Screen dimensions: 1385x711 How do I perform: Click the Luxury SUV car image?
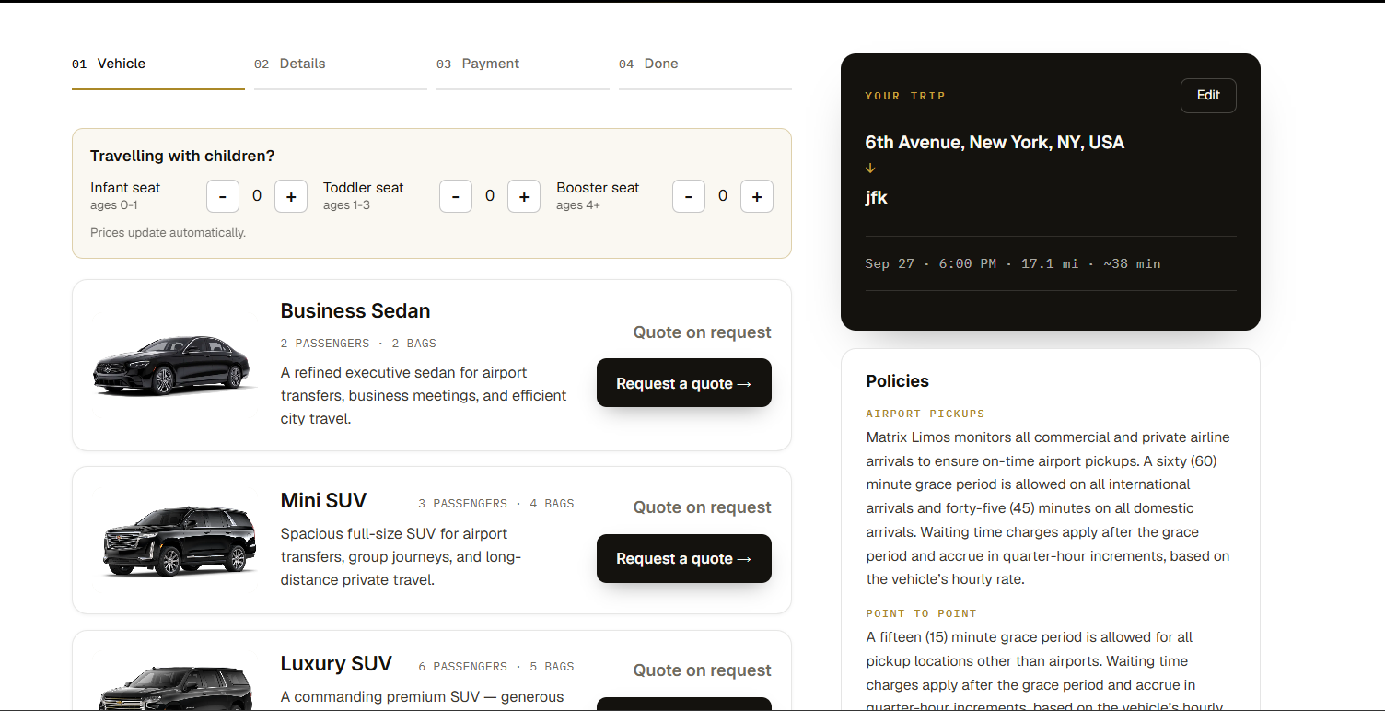(175, 688)
